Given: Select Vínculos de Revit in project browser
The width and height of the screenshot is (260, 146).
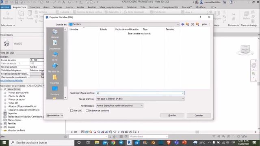Looking at the screenshot, I should click(16, 131).
